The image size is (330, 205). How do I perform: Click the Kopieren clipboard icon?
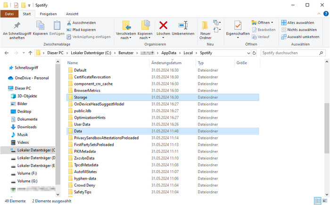40,25
